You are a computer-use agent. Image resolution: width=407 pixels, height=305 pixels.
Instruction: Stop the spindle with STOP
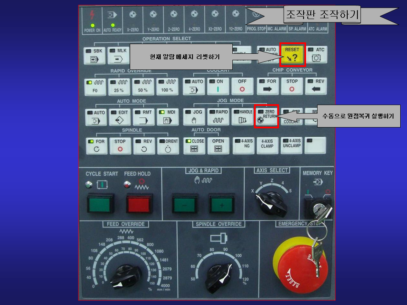click(120, 146)
